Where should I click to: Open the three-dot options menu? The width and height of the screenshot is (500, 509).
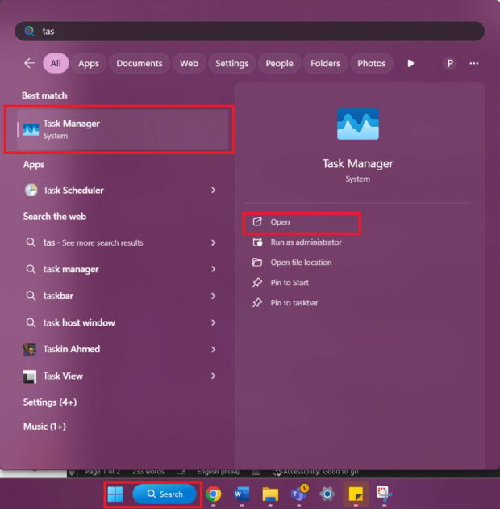pos(473,63)
